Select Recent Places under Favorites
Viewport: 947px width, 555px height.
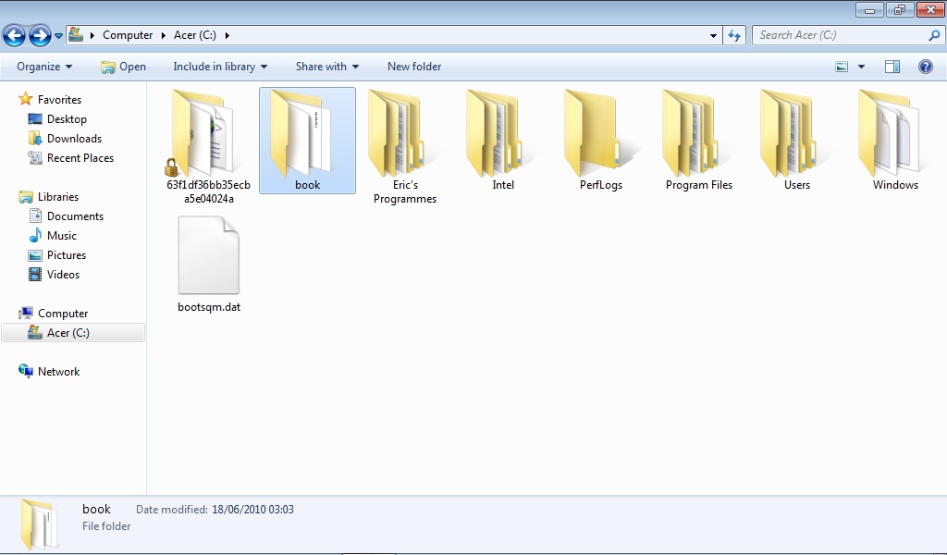[x=79, y=157]
